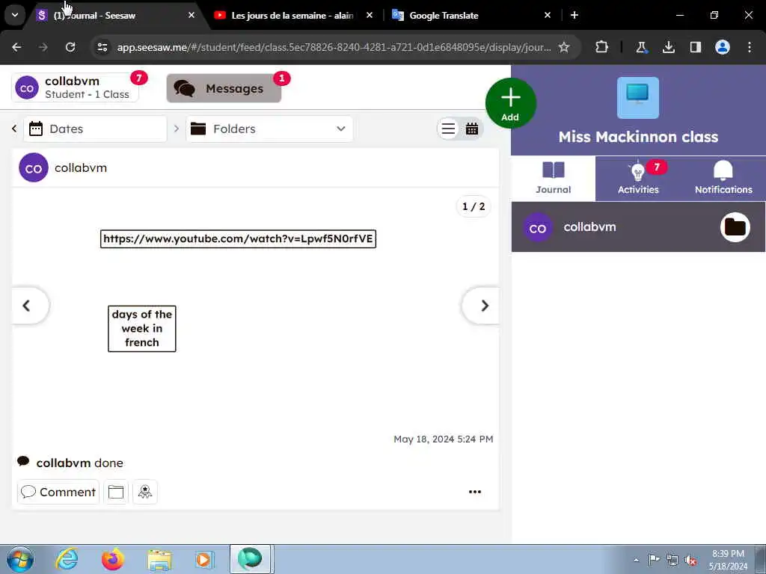Open the collabvm folder icon in sidebar

(735, 227)
